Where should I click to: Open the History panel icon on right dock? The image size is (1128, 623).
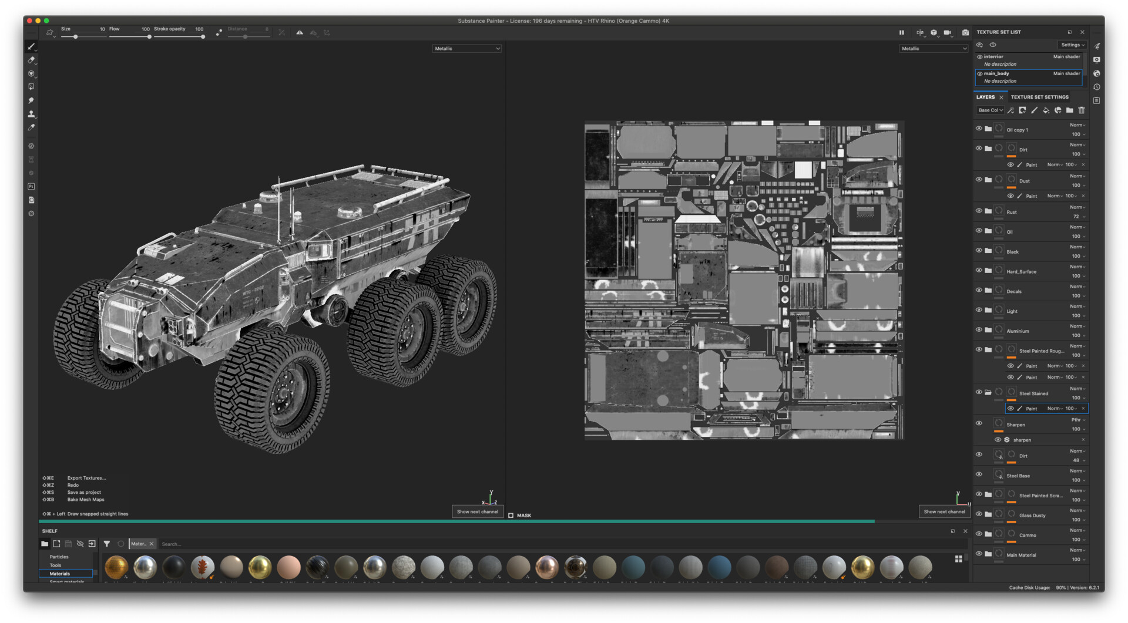click(x=1096, y=87)
